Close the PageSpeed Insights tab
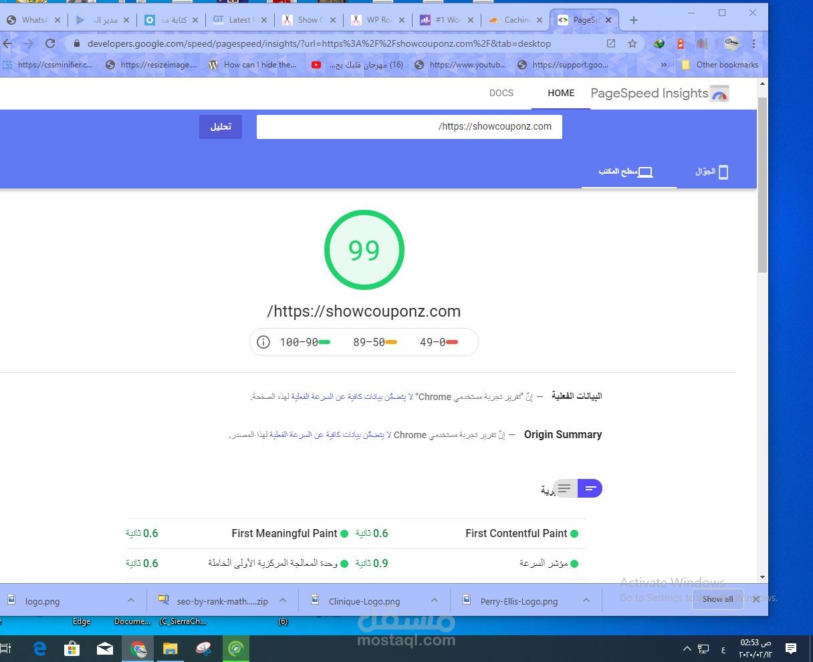 pos(608,20)
